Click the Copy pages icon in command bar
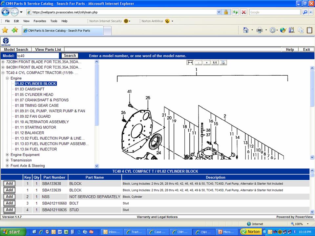315x236 pixels. (x=301, y=30)
